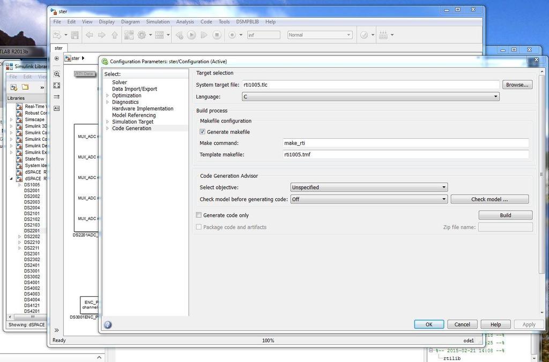Expand the DS2202 library node

tap(20, 237)
